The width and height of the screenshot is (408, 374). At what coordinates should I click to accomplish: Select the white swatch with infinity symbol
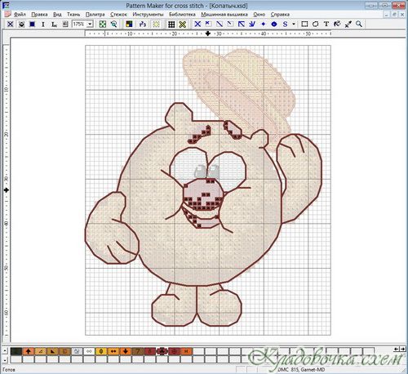(89, 351)
